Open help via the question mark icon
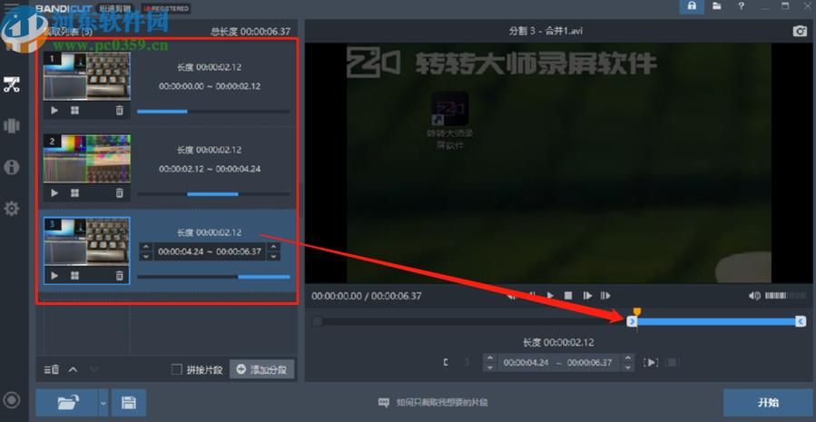Screen dimensions: 816x422 (742, 6)
